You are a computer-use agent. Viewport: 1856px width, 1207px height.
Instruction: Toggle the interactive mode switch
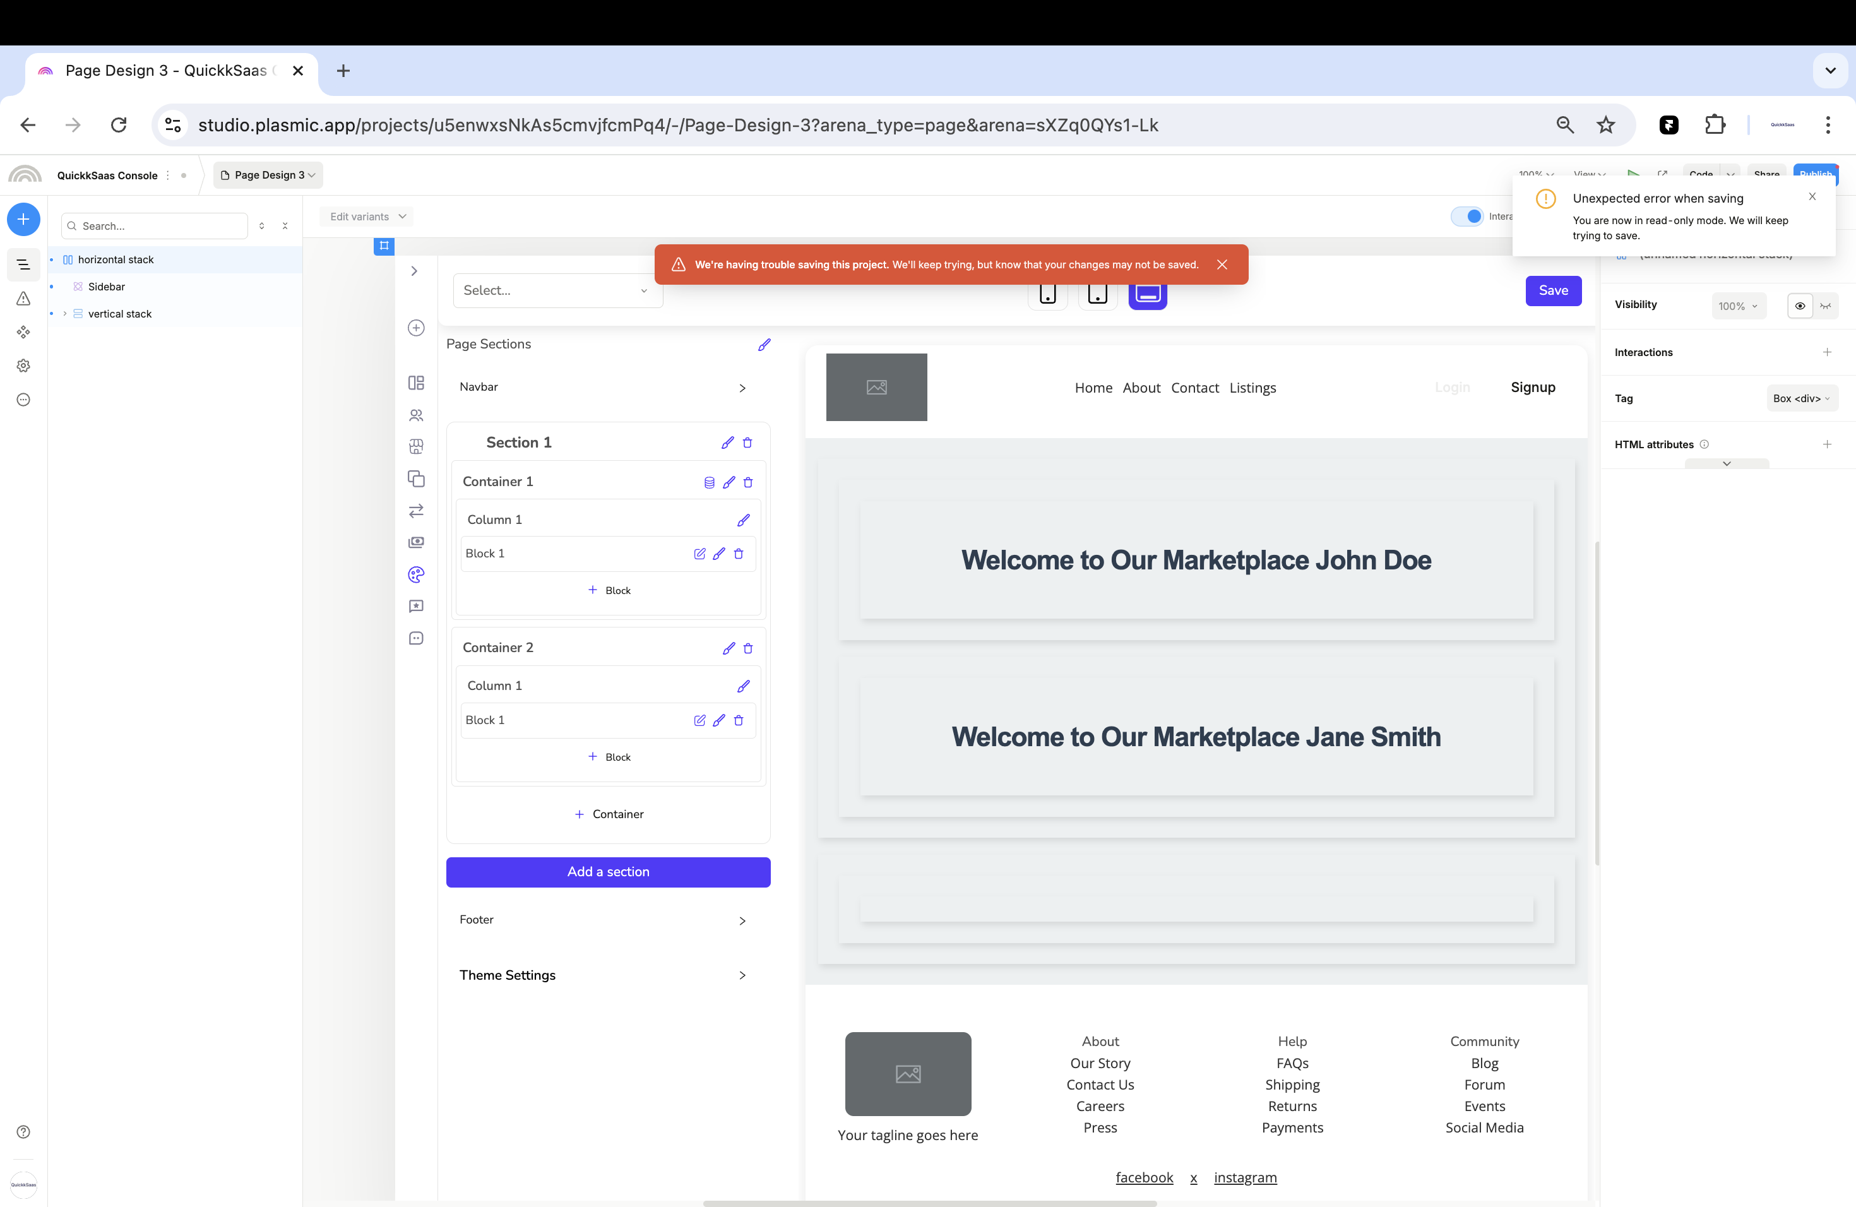1467,217
